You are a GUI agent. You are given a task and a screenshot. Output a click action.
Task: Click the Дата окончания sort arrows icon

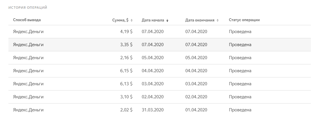(218, 20)
